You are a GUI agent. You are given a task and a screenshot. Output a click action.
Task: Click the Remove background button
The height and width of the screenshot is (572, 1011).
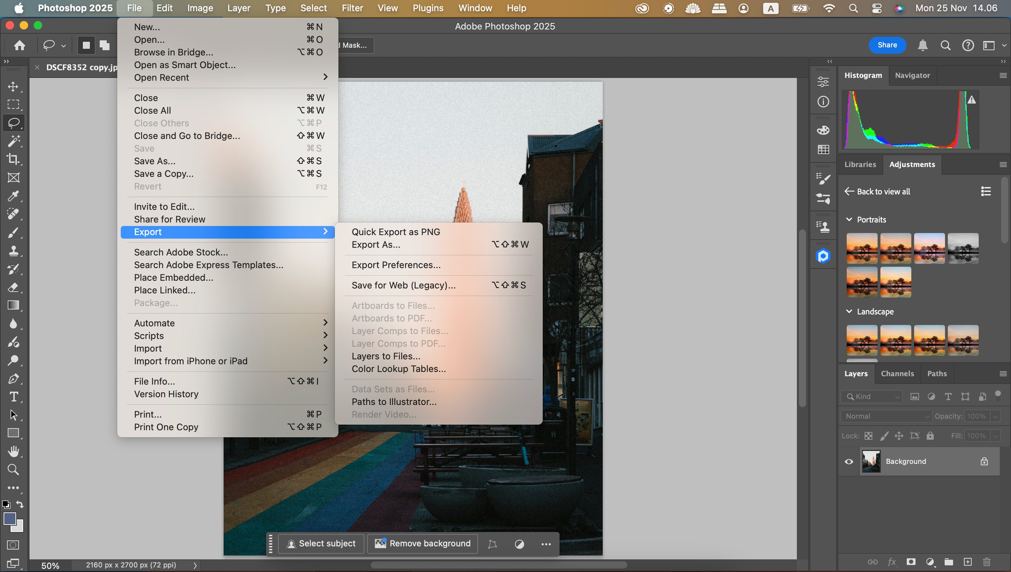[x=423, y=543]
